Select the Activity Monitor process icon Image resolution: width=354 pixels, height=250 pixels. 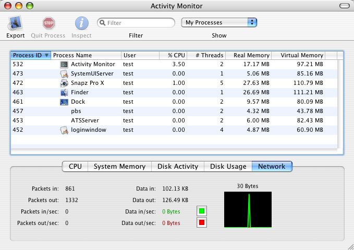[64, 65]
